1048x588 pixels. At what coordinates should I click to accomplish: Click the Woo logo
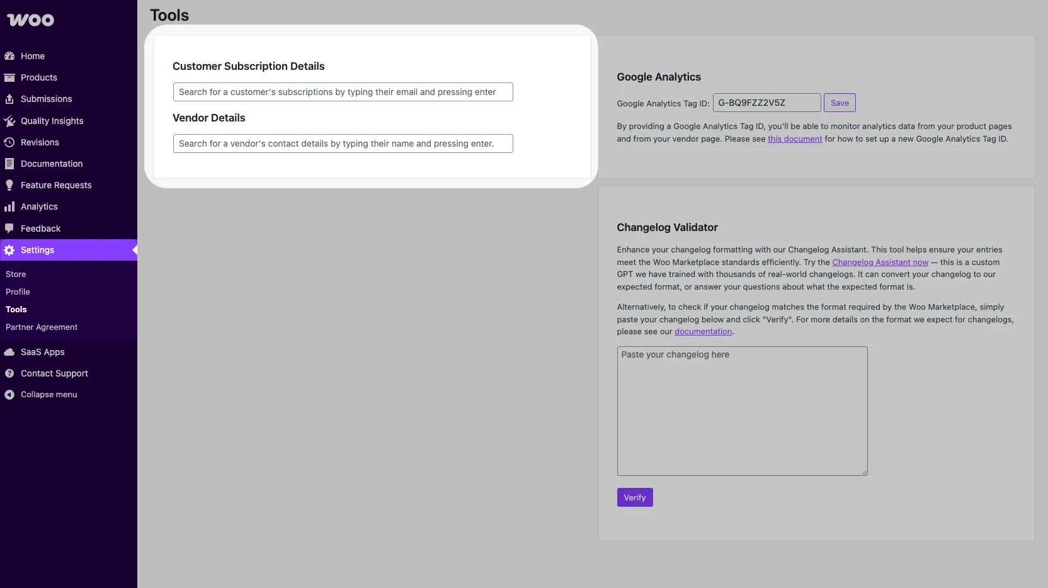[30, 20]
